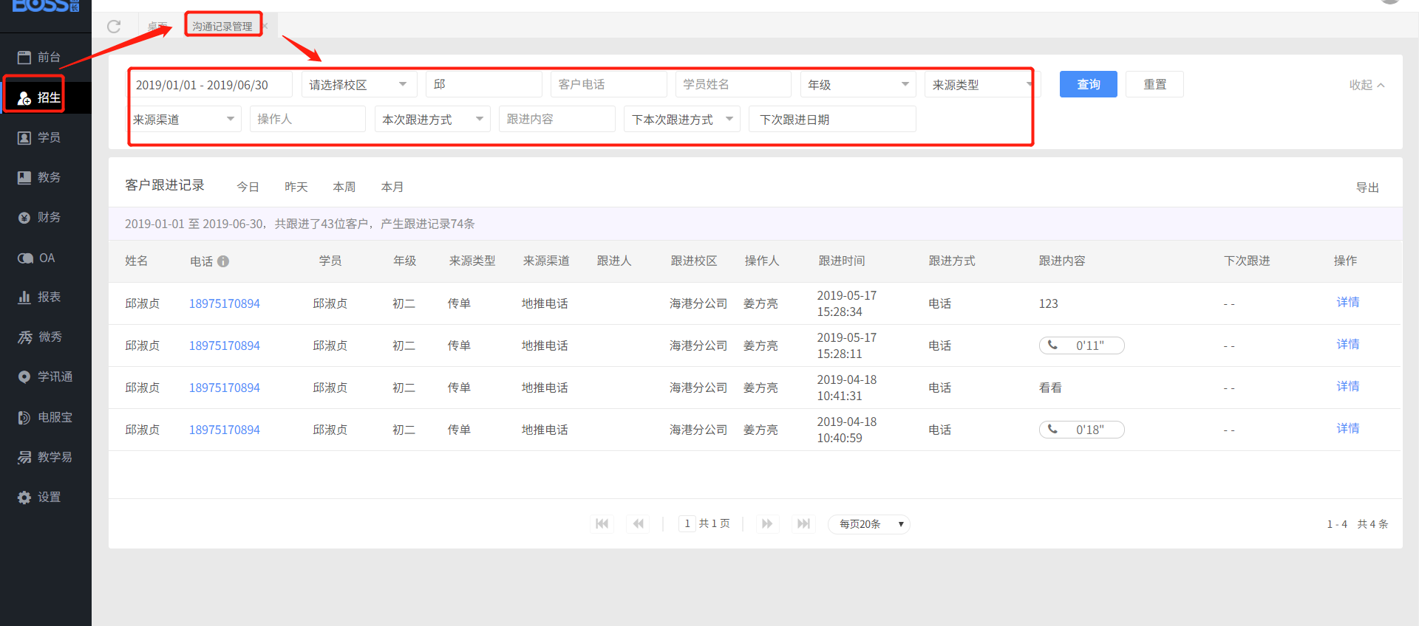Click phone 18975170894 in the 15:28:34 row
Image resolution: width=1419 pixels, height=626 pixels.
click(225, 303)
